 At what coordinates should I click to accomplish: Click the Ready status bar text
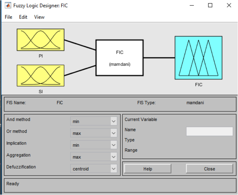(x=13, y=184)
